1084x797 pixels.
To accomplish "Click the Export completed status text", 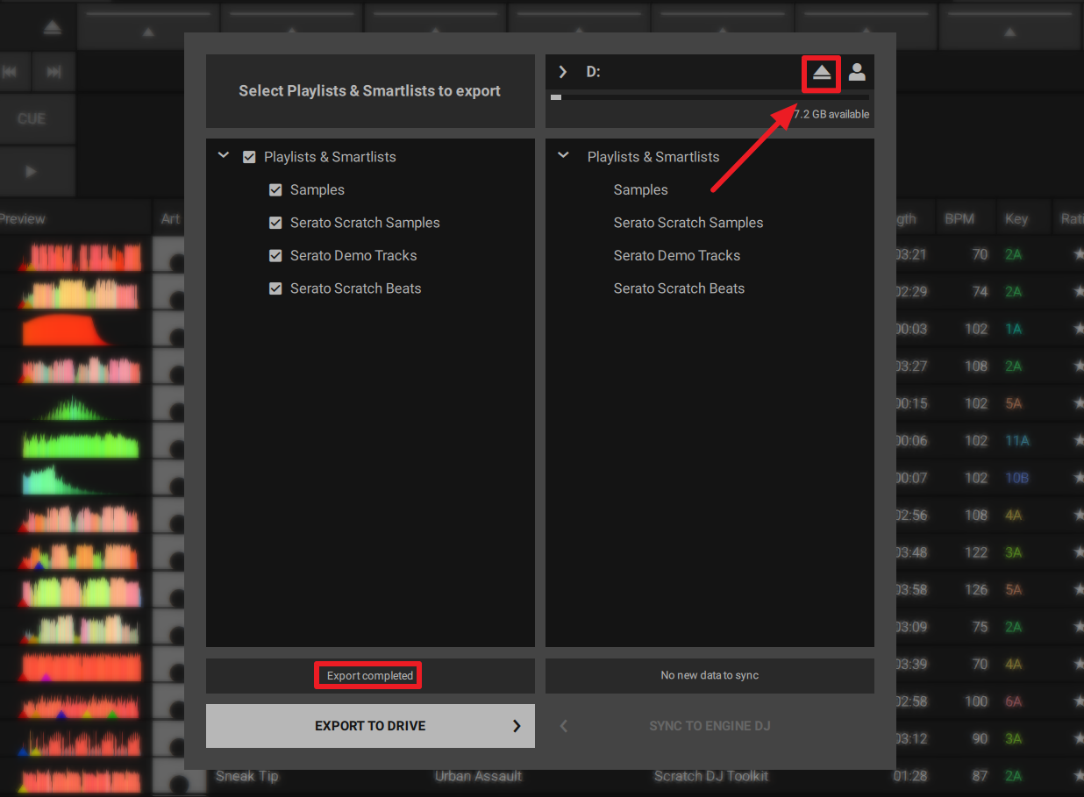I will (370, 676).
